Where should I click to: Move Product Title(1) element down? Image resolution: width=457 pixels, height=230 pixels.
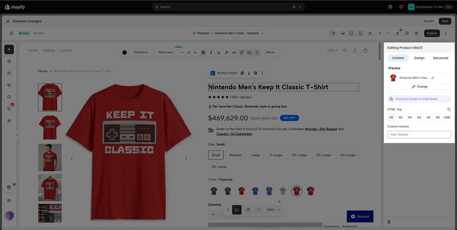tap(249, 73)
